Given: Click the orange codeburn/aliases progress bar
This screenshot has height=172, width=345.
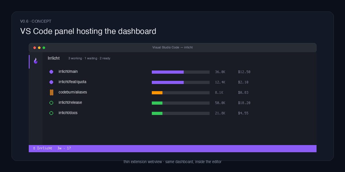Looking at the screenshot, I should coord(181,93).
